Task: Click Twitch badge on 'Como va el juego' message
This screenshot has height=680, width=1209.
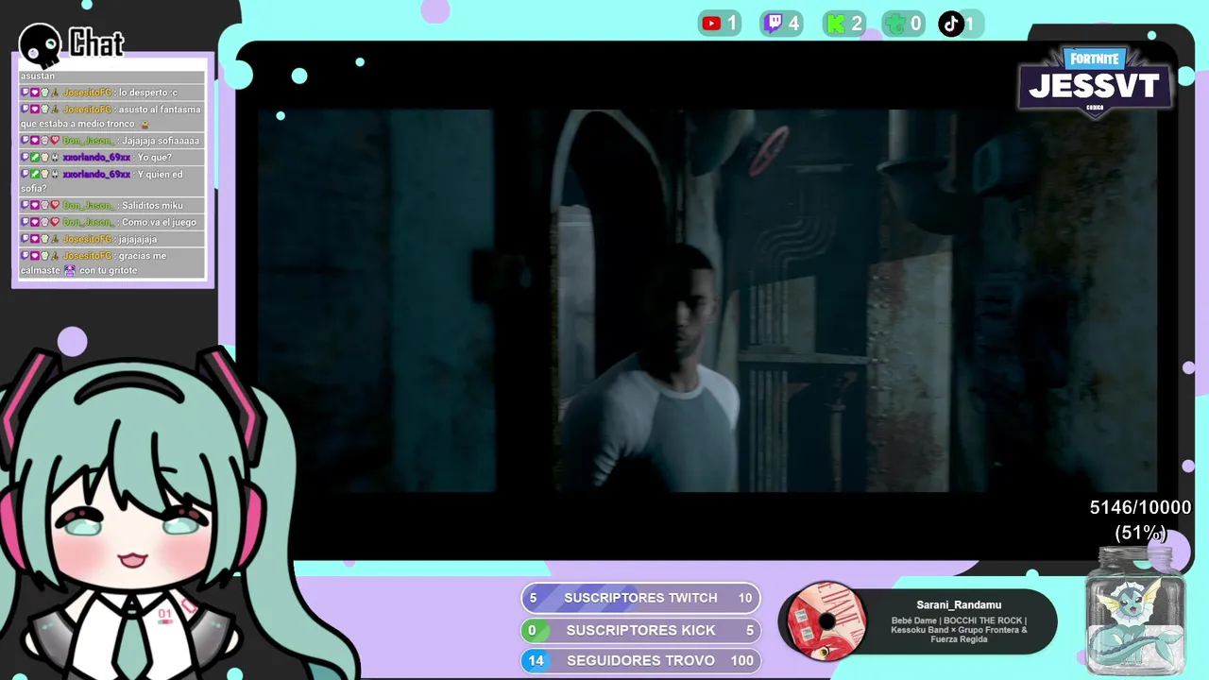Action: [26, 223]
